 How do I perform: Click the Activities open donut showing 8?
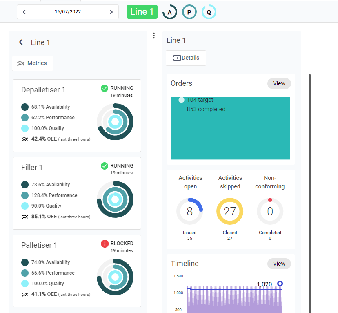pos(189,211)
